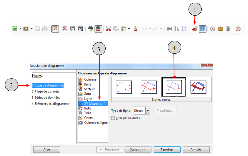Go to step 4. Éléments du diagramme
This screenshot has height=156, width=248.
point(50,104)
